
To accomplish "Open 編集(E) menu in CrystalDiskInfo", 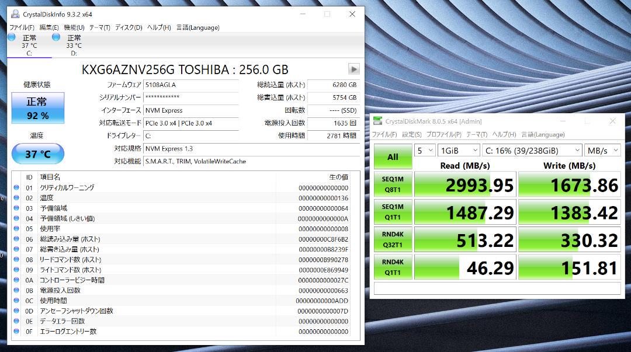I will (49, 27).
